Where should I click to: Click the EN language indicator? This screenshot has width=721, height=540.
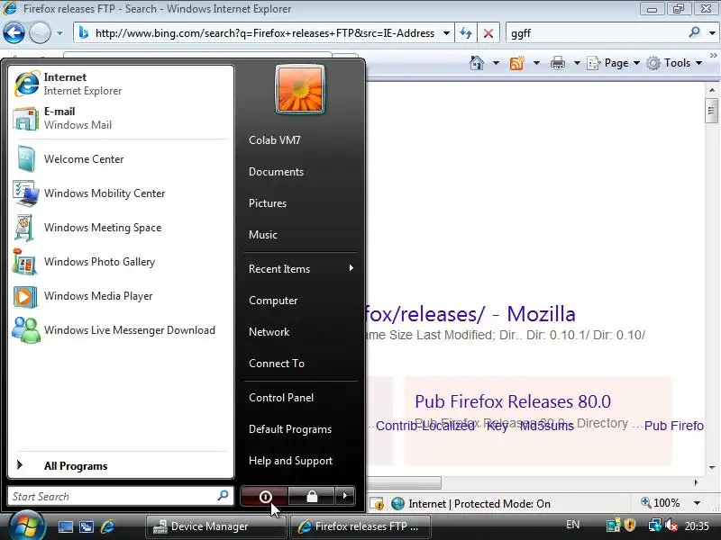coord(572,525)
